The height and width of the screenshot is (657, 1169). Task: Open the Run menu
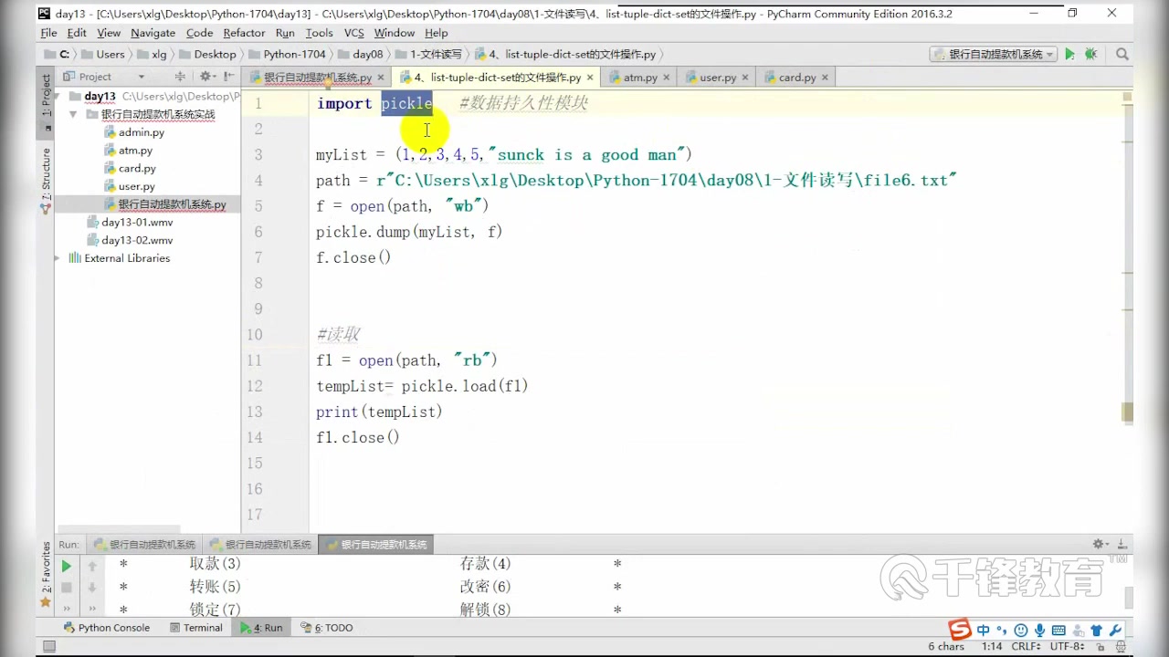coord(285,33)
